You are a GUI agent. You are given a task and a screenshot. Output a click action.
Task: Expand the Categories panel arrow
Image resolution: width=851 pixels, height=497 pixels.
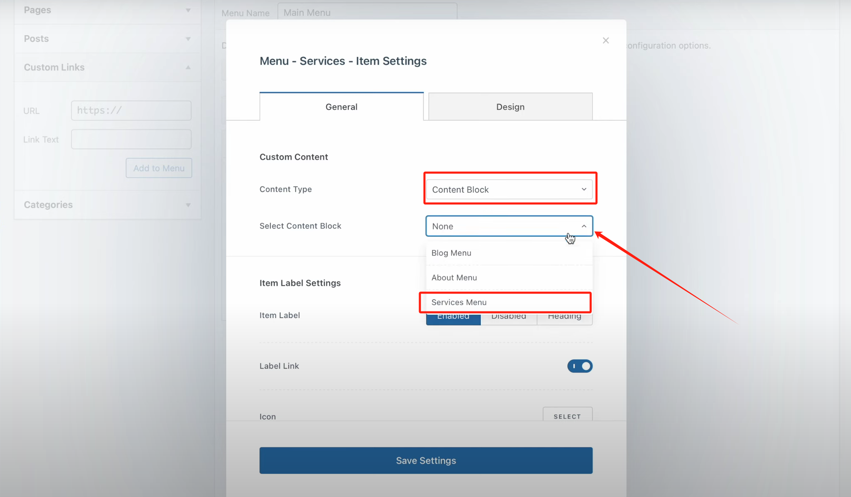pyautogui.click(x=188, y=205)
